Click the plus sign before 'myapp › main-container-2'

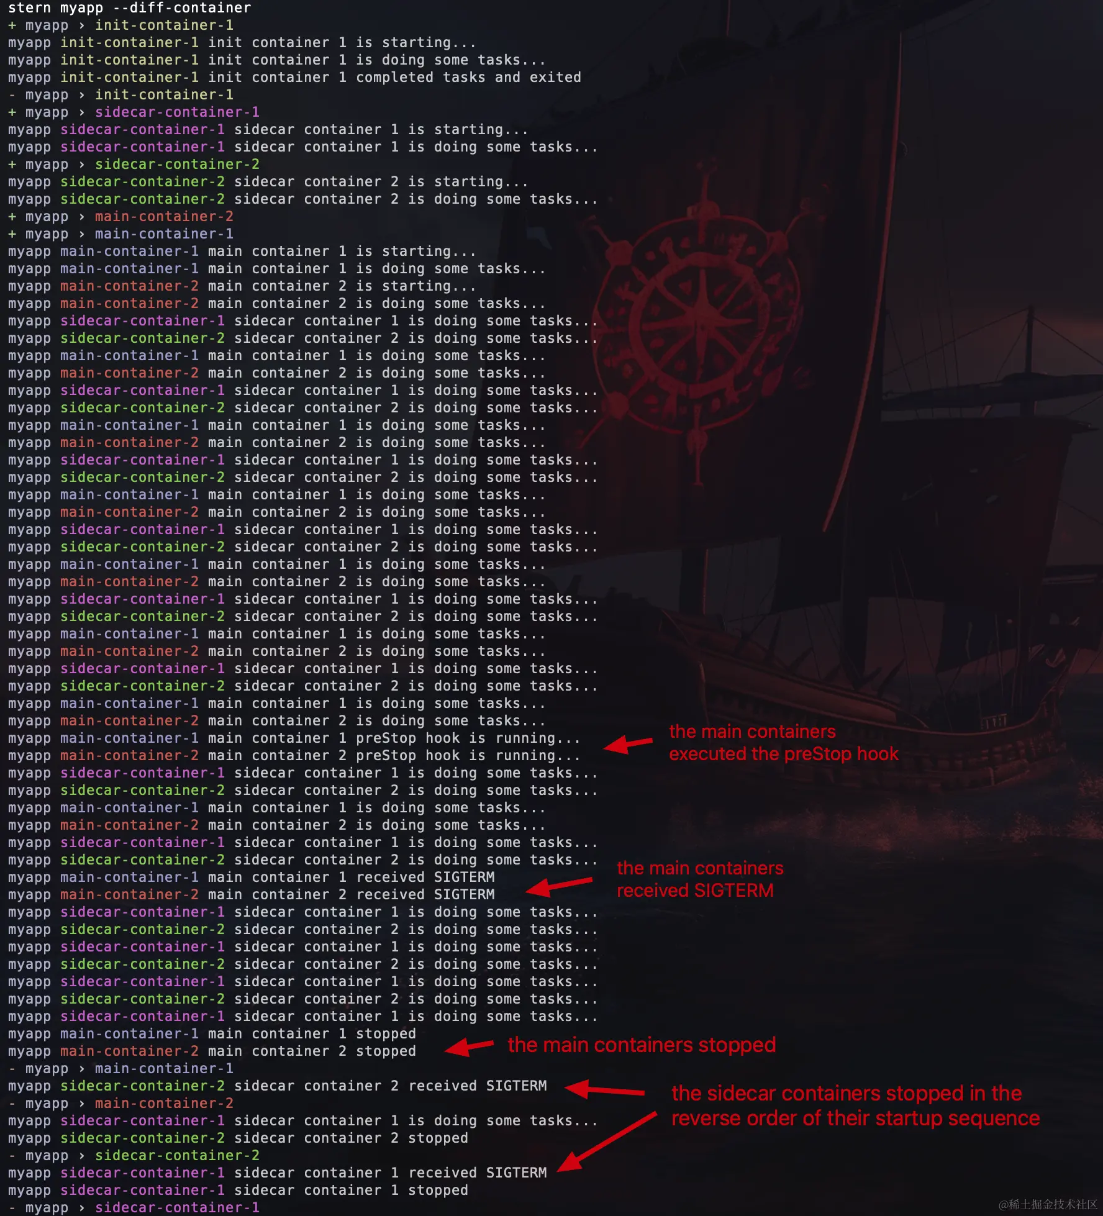coord(12,217)
